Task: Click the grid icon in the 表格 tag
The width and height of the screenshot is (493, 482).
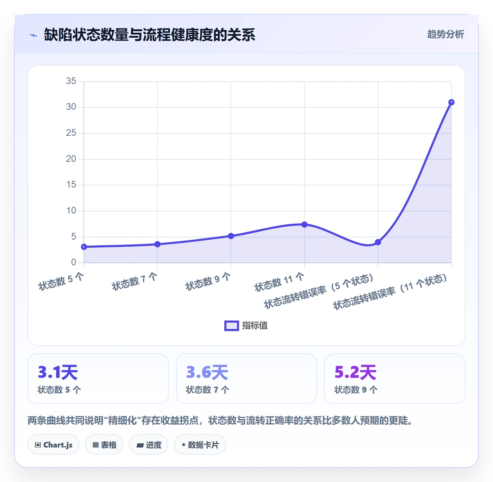Action: [95, 445]
